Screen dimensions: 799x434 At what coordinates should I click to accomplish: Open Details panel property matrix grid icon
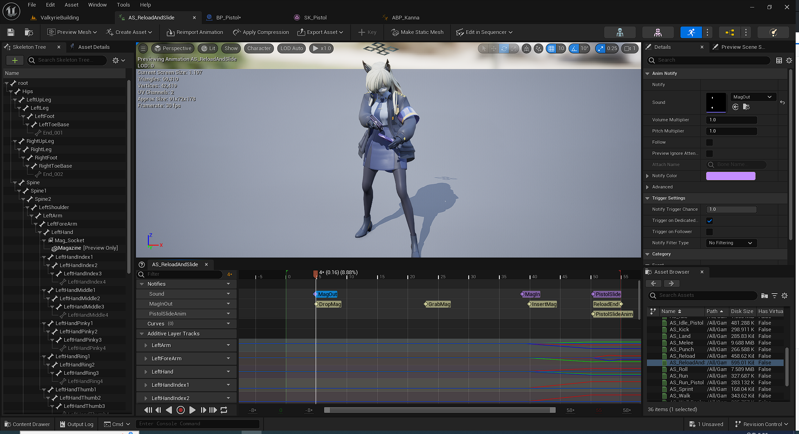point(779,60)
